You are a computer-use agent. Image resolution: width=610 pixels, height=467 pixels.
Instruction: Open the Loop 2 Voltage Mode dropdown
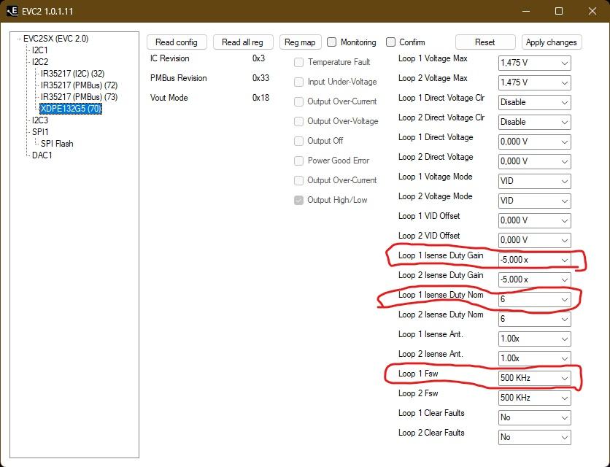pos(535,201)
